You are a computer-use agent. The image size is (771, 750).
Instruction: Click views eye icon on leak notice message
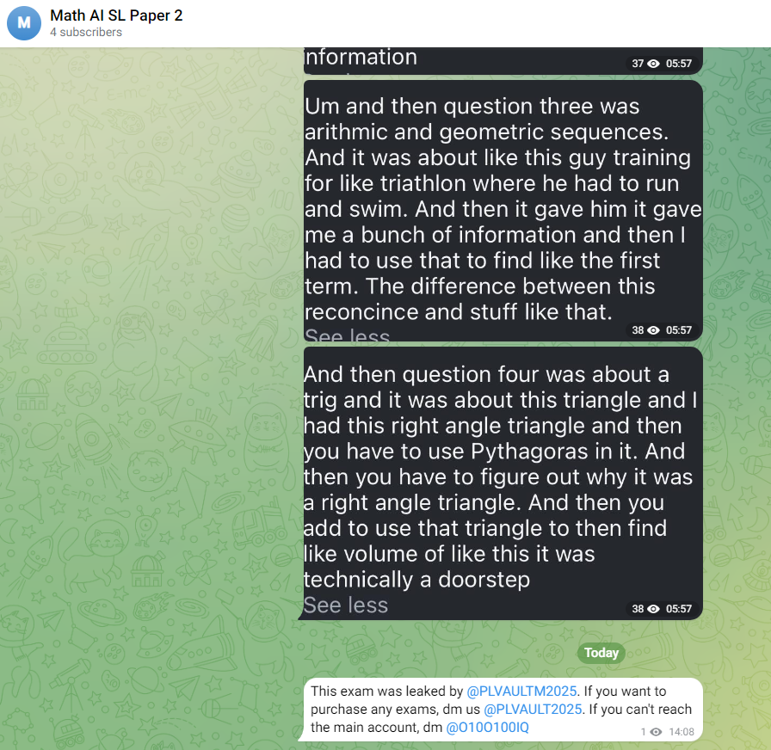(656, 732)
